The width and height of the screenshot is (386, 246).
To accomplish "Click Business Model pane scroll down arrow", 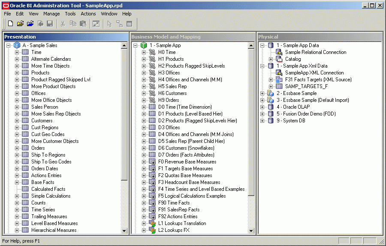I will [251, 231].
